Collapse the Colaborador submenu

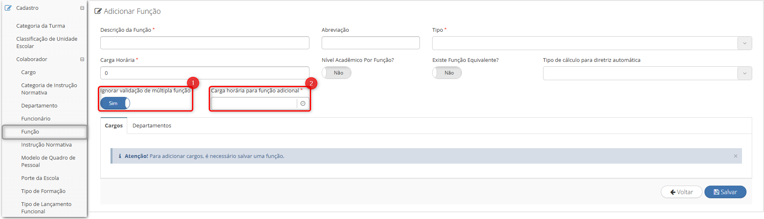pyautogui.click(x=82, y=59)
